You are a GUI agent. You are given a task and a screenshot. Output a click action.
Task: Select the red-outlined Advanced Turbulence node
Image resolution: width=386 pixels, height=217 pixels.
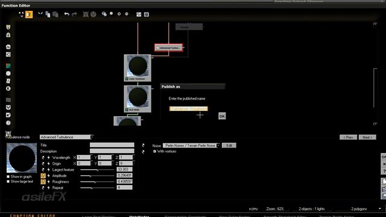tap(169, 48)
